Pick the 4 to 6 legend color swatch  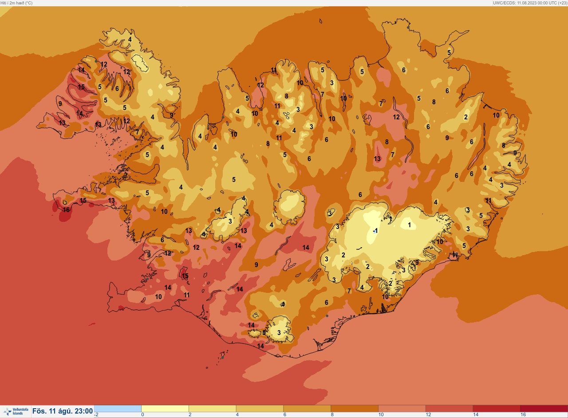click(260, 409)
